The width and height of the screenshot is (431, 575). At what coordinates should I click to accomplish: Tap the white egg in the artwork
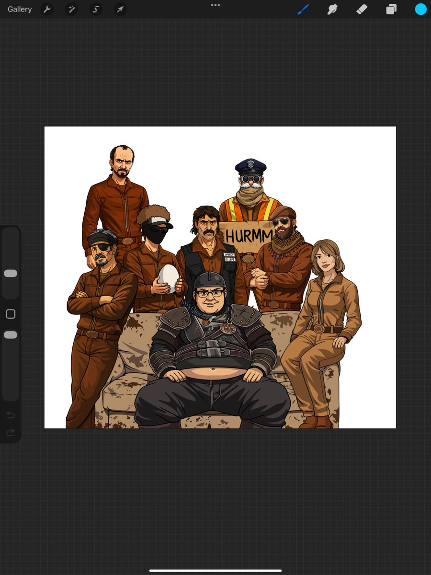click(169, 278)
